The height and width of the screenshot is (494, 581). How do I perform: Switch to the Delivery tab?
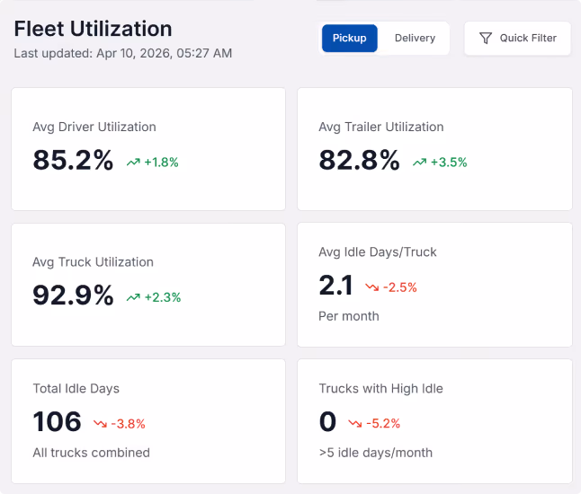[415, 38]
